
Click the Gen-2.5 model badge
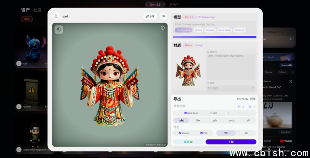pyautogui.click(x=189, y=17)
